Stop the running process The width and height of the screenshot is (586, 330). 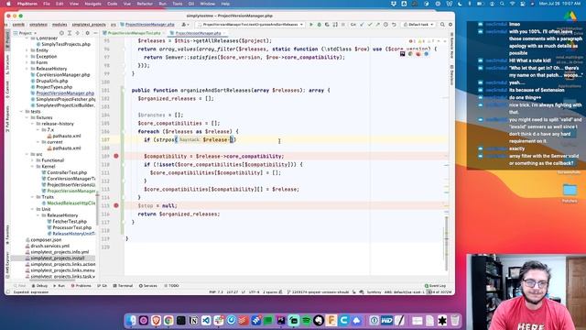(343, 25)
